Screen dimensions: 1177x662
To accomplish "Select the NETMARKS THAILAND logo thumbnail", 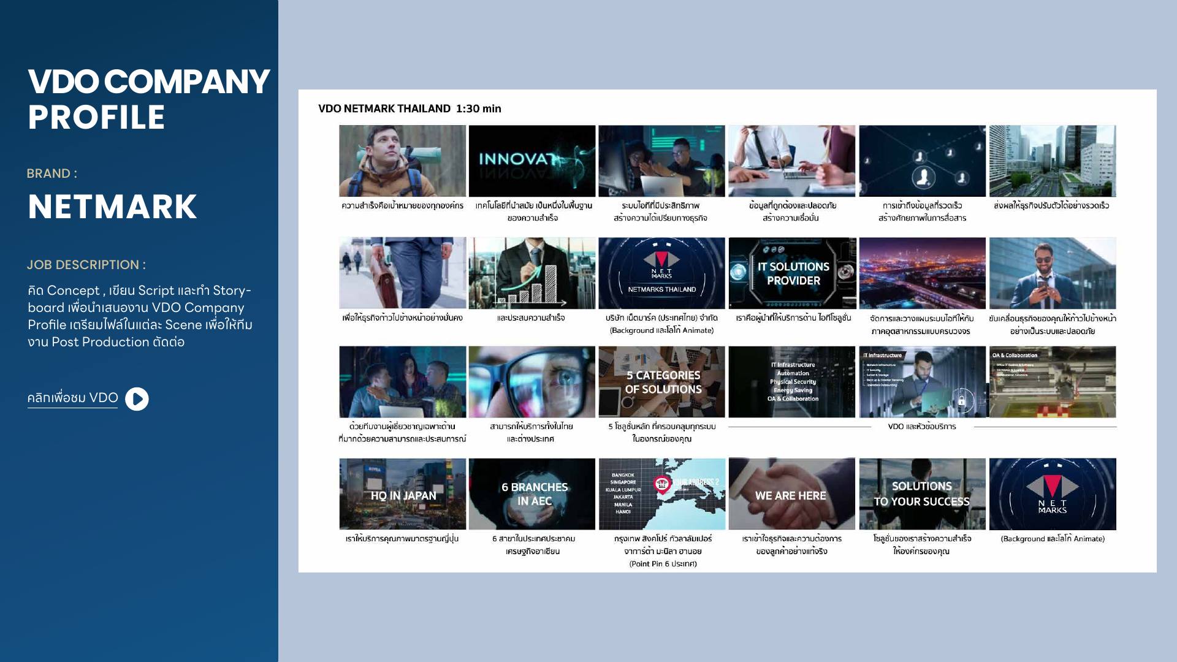I will tap(661, 273).
